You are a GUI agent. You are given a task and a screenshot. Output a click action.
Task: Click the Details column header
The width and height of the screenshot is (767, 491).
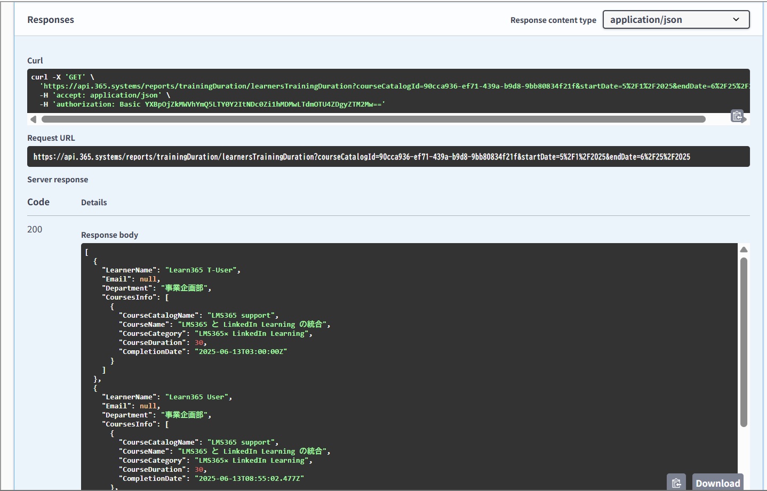tap(94, 203)
